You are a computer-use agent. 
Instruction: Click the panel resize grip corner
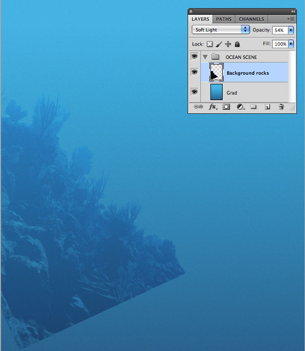click(x=293, y=108)
